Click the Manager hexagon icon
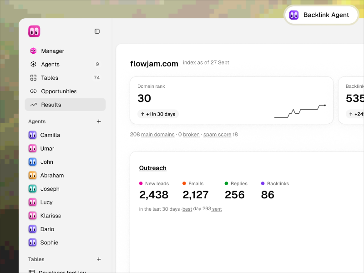Screen dimensions: 364x273 pyautogui.click(x=33, y=51)
